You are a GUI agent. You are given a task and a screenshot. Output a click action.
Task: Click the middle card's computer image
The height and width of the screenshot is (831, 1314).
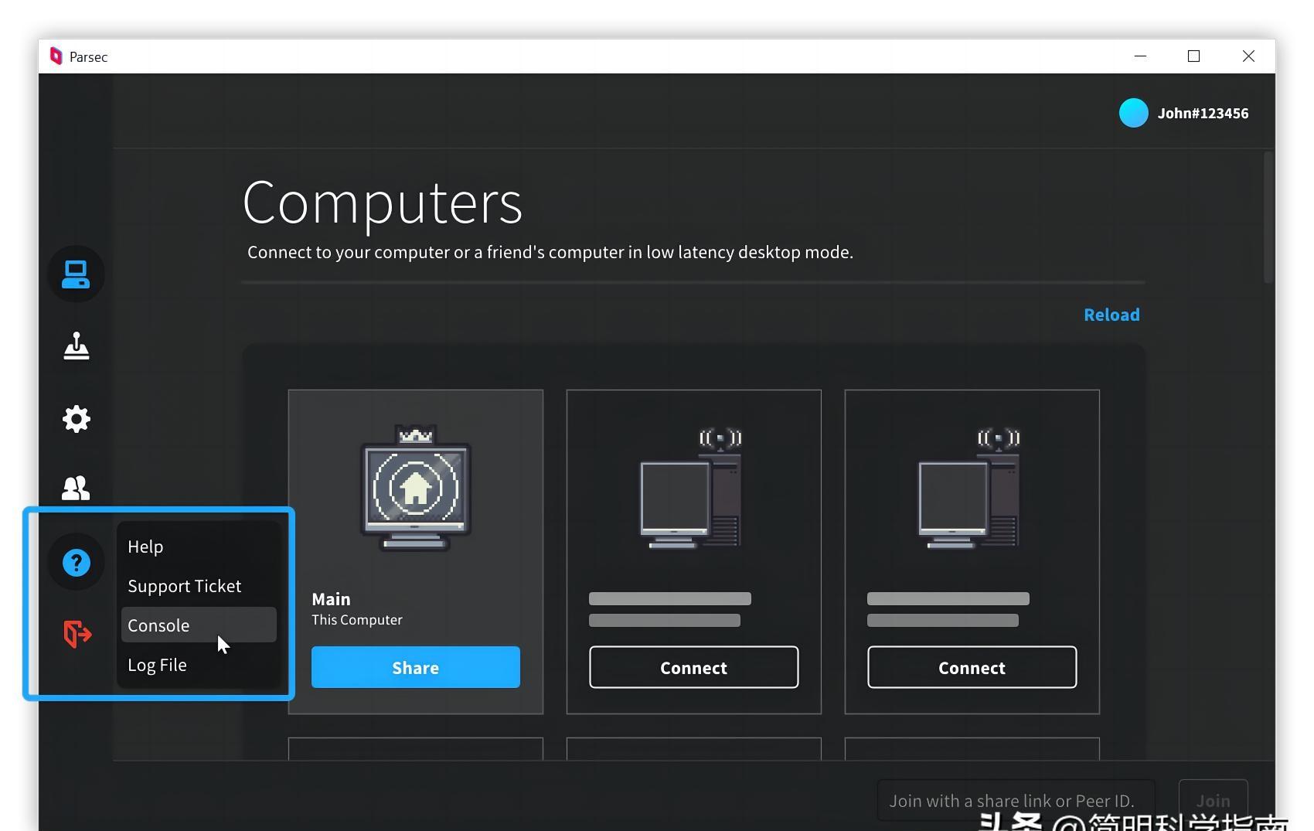(690, 489)
